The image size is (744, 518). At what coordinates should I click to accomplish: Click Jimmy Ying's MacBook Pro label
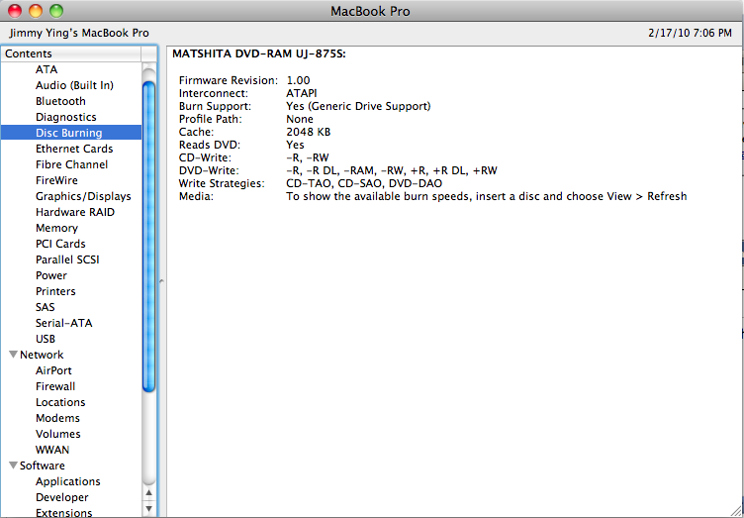click(79, 34)
